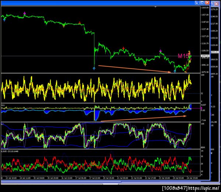Click the cyan up arrow under the spike low
The image size is (221, 192).
(x=94, y=68)
